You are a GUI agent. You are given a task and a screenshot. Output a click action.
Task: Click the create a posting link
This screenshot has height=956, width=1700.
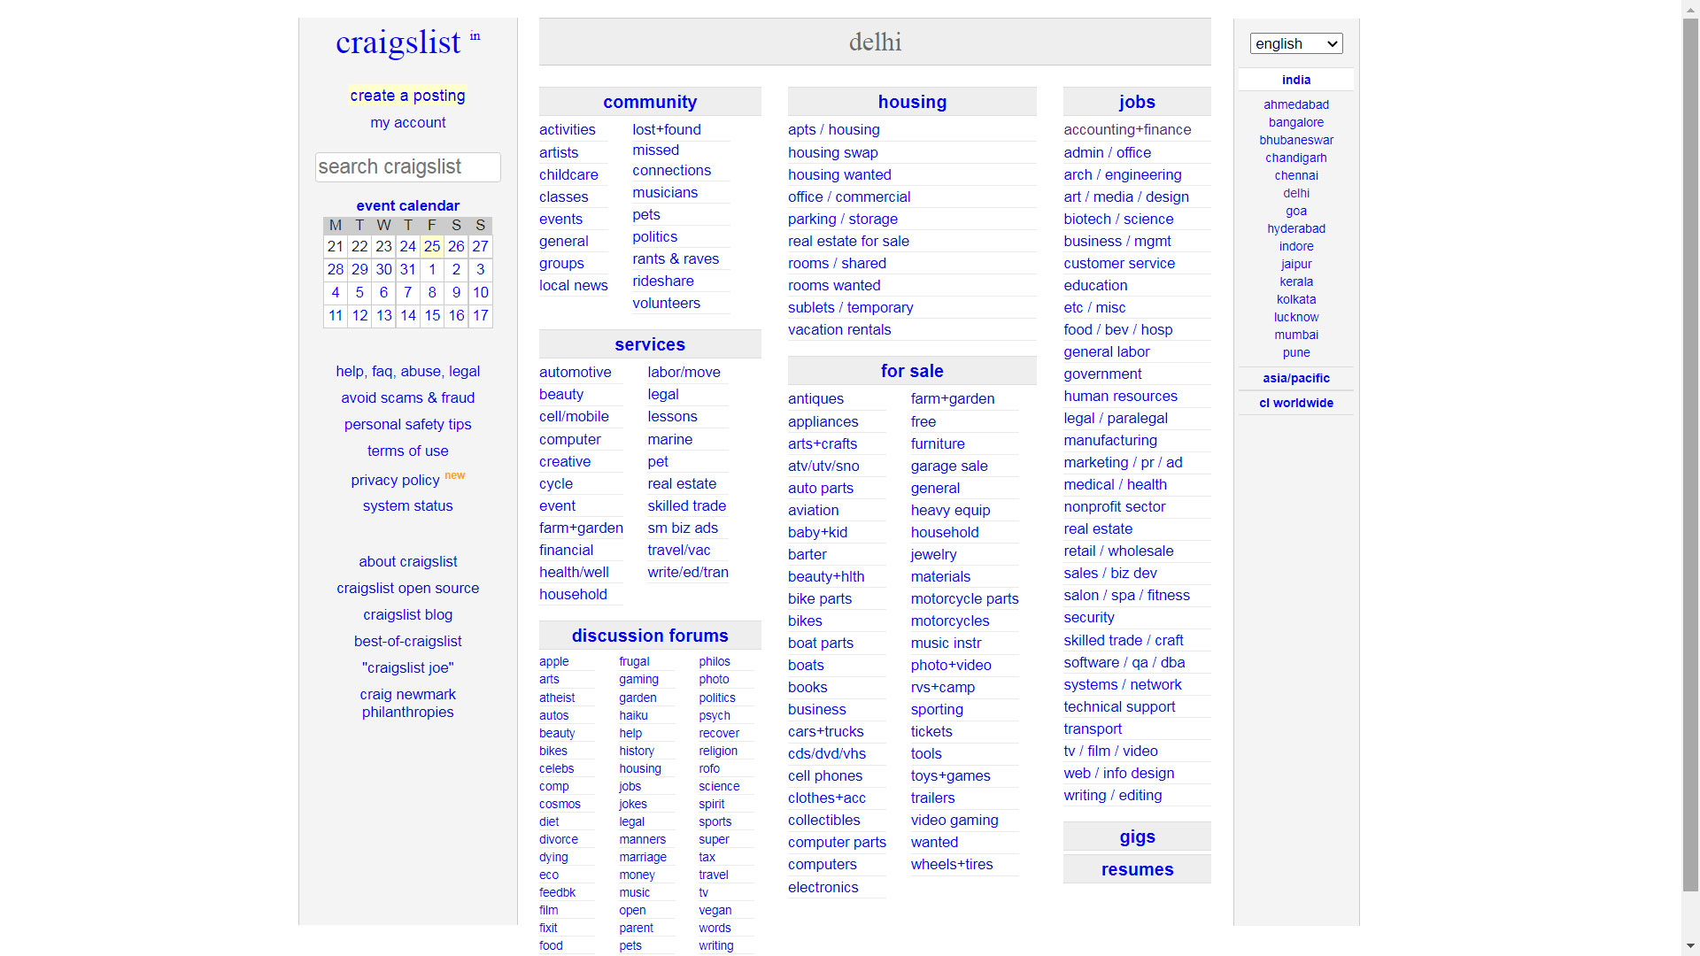407,96
